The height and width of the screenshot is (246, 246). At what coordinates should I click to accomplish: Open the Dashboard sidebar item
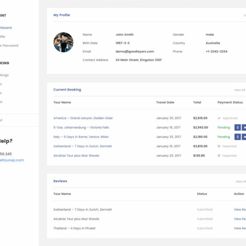pyautogui.click(x=6, y=28)
